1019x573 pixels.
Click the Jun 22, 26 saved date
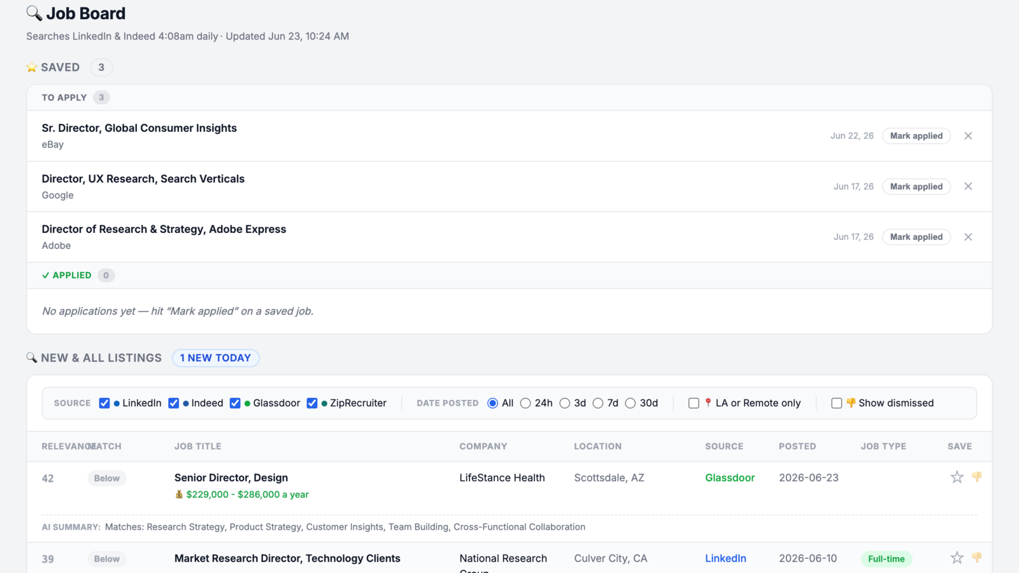(852, 136)
